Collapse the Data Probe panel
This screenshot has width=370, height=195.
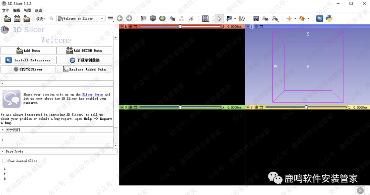pyautogui.click(x=3, y=151)
